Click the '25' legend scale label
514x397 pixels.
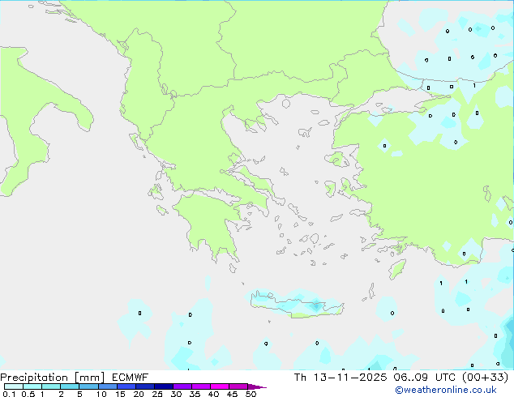point(157,394)
